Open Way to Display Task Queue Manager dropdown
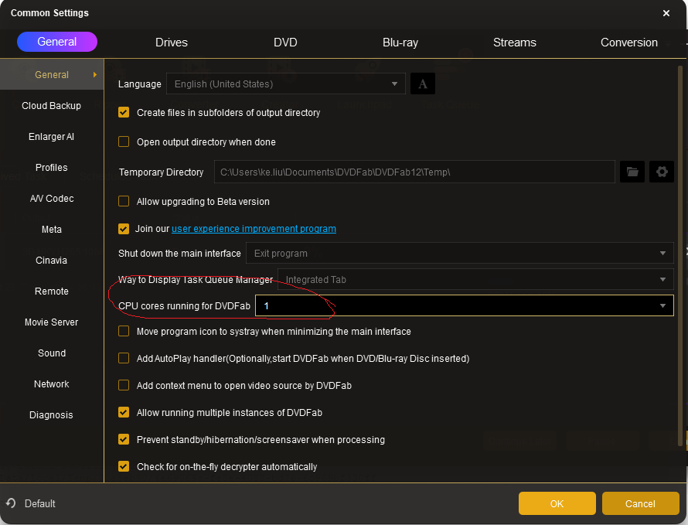 click(x=475, y=280)
